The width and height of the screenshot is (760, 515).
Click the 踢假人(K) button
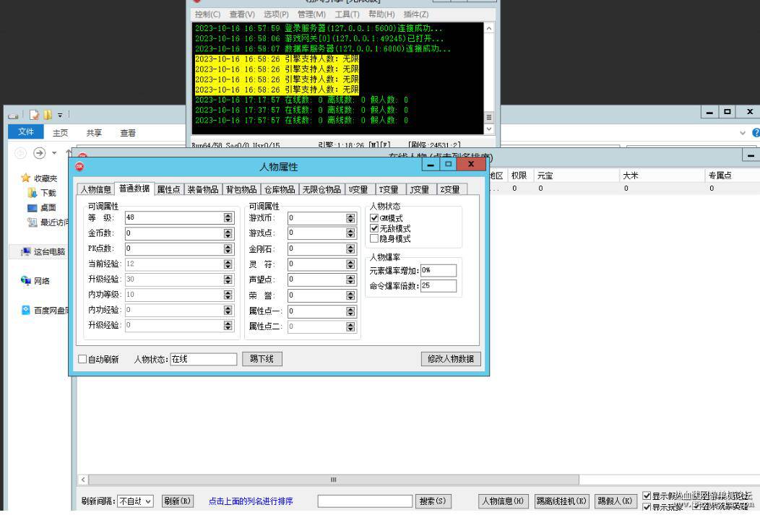pyautogui.click(x=615, y=501)
